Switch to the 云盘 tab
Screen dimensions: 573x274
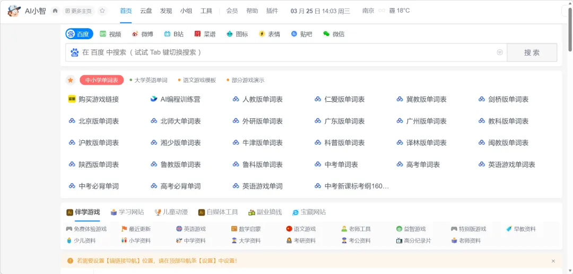tap(146, 11)
